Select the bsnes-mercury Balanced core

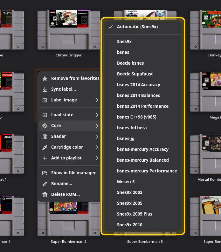(142, 160)
